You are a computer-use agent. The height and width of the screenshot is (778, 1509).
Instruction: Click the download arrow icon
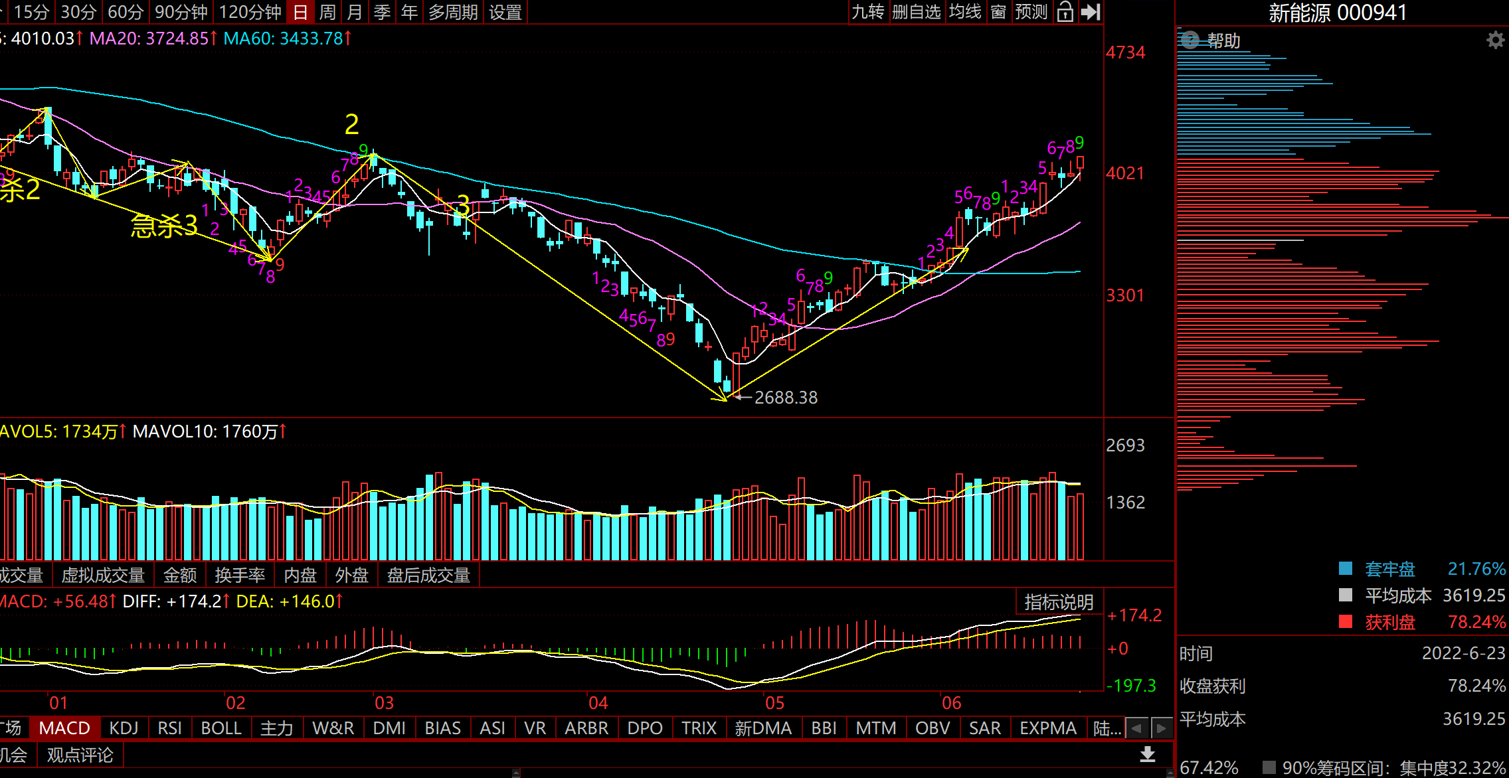tap(1147, 754)
